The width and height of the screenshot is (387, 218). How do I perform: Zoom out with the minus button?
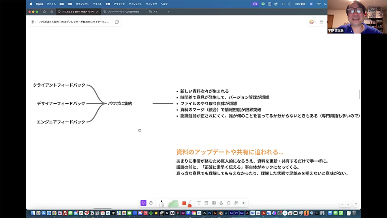tap(342, 205)
